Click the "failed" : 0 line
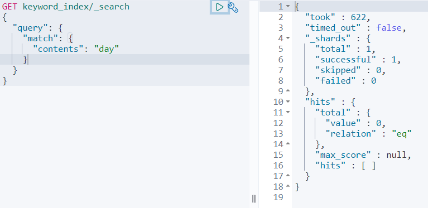The image size is (428, 208). pos(346,81)
